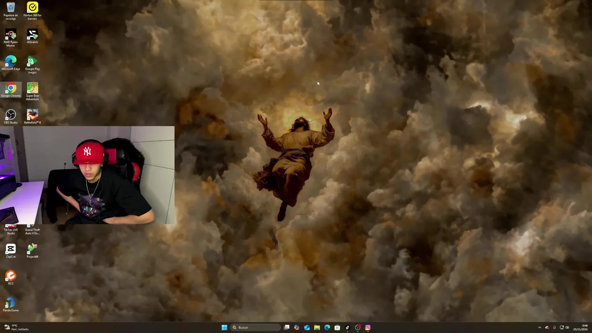Open Edge from the taskbar
The width and height of the screenshot is (592, 333).
(x=327, y=327)
